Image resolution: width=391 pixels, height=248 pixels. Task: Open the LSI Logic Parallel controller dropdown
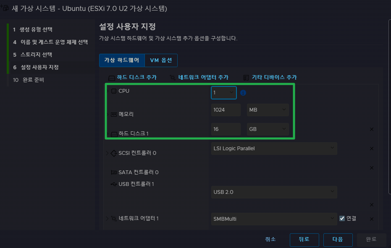point(274,149)
